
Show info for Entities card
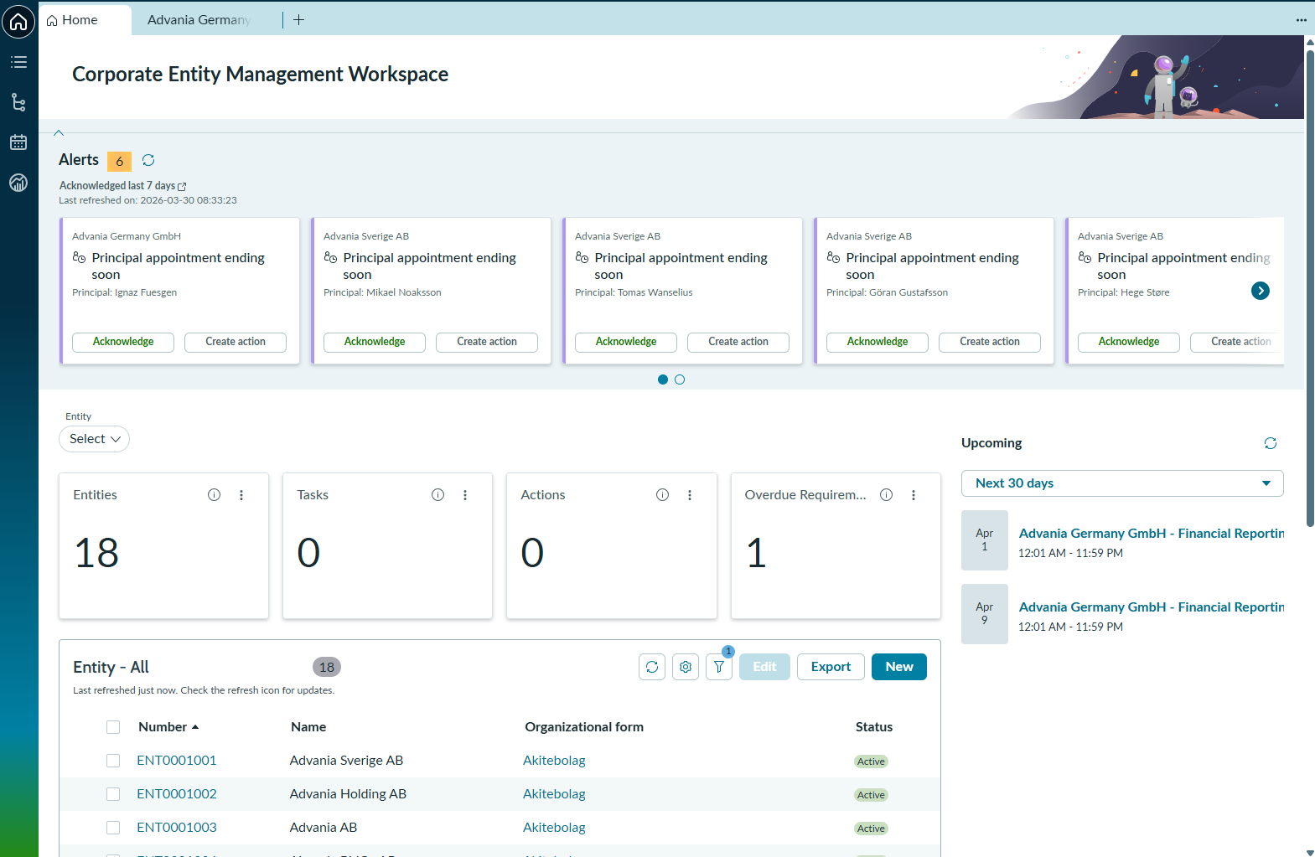pyautogui.click(x=215, y=495)
